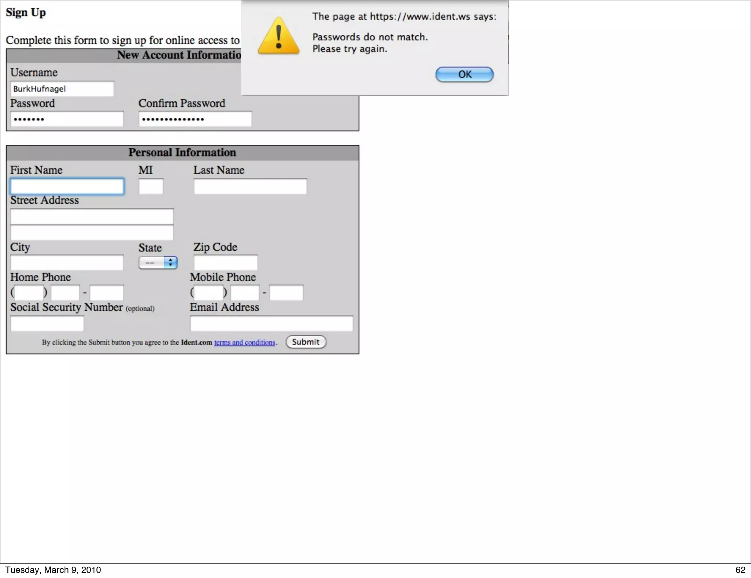Viewport: 751px width, 578px height.
Task: Click the Mobile Phone area code box
Action: (x=208, y=293)
